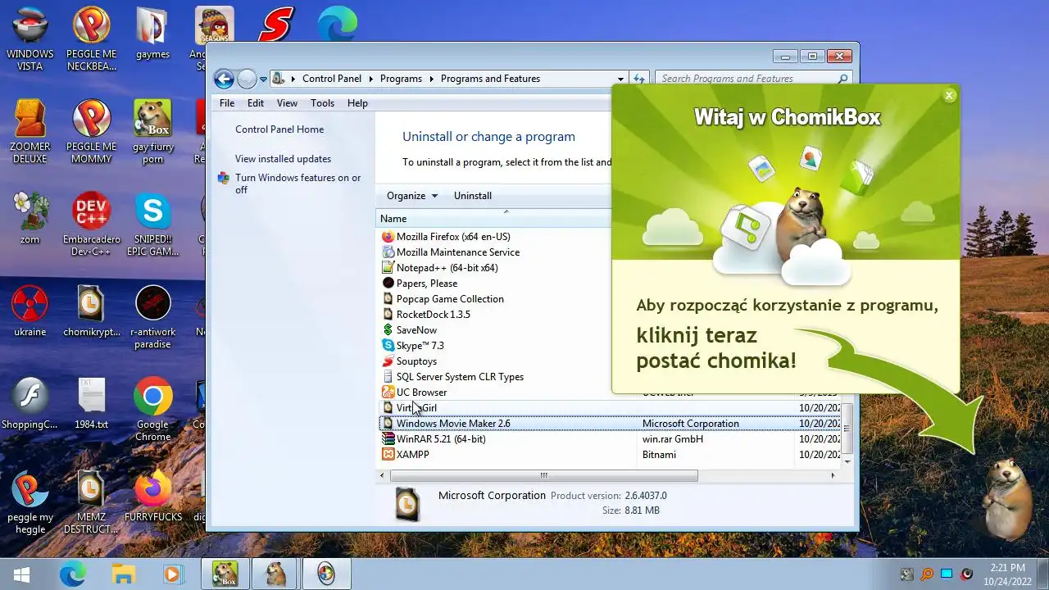Launch Embarcadero Dev-C++ desktop shortcut
Screen dimensions: 1049x590
coord(91,224)
